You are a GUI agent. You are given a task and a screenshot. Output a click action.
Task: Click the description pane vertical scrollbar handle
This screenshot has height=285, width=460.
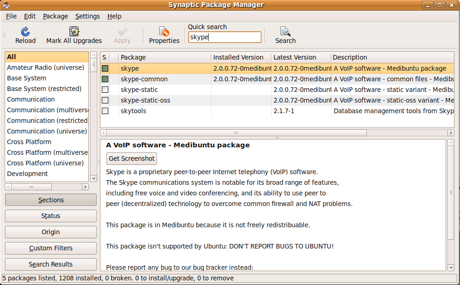(x=451, y=193)
